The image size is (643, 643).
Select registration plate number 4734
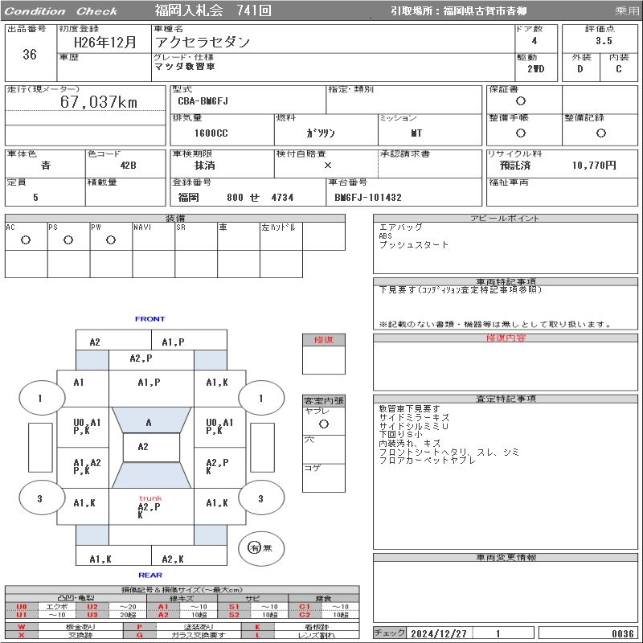coord(282,197)
